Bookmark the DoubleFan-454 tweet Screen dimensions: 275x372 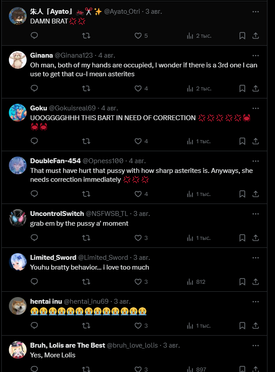click(x=242, y=194)
